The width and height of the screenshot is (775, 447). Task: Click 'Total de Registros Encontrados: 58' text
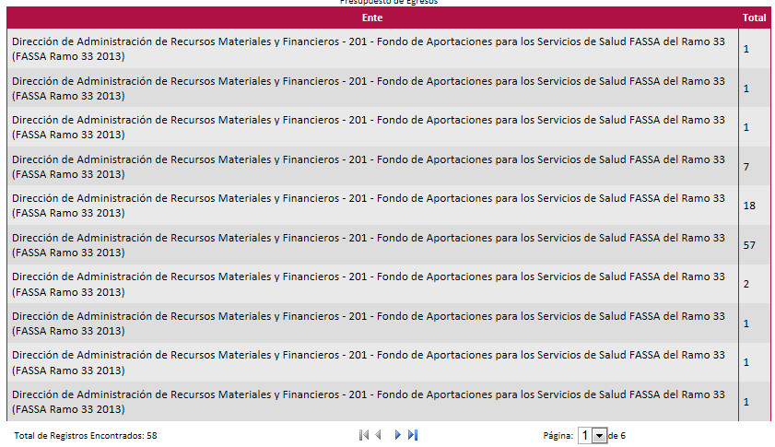click(x=86, y=436)
